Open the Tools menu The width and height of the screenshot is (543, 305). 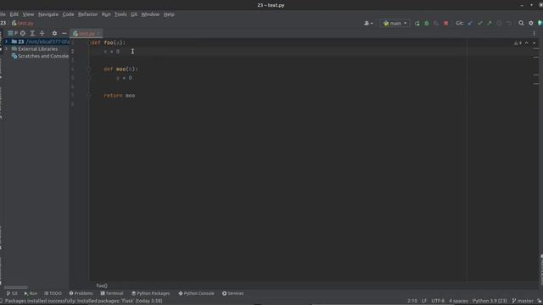click(120, 14)
